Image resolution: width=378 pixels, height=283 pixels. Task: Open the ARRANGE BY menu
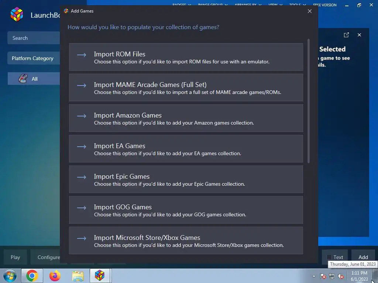tap(248, 5)
